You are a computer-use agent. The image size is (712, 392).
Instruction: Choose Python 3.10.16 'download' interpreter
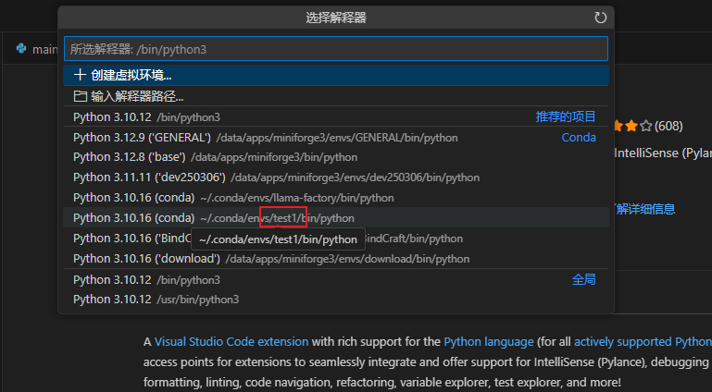[x=336, y=259]
